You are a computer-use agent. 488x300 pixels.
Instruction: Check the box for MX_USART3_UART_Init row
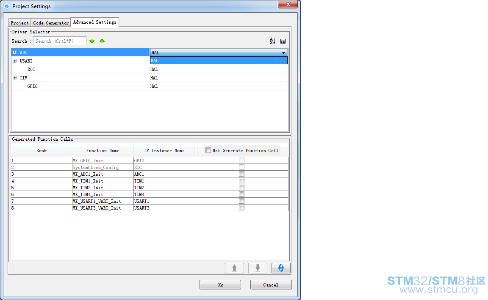[x=241, y=208]
